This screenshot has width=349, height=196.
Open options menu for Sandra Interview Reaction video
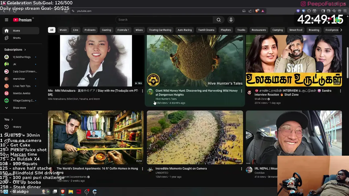[340, 91]
